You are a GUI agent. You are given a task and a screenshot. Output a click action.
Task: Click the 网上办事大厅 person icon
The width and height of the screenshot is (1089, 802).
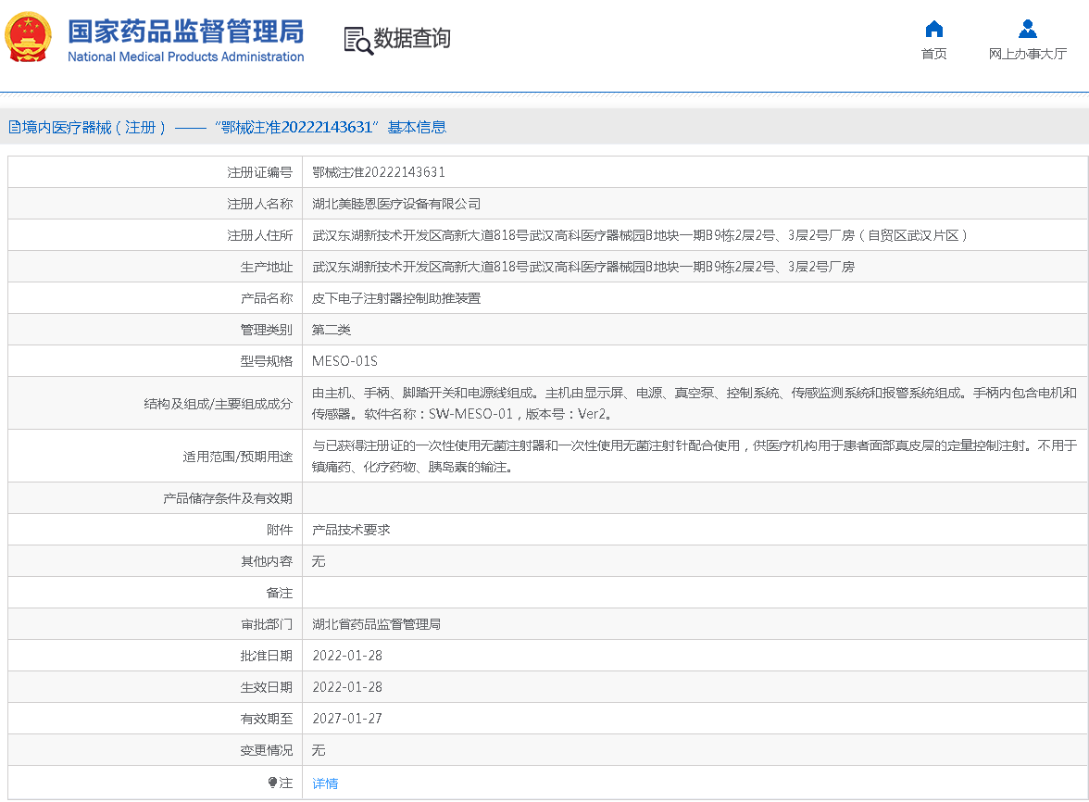click(1027, 29)
